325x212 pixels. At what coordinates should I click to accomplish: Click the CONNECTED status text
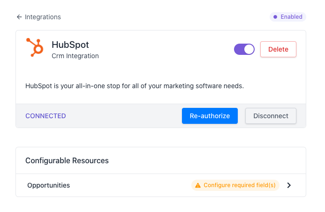click(45, 116)
